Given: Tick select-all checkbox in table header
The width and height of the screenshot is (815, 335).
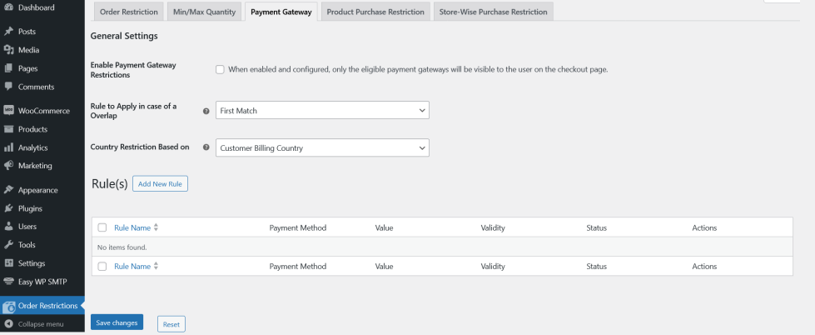Looking at the screenshot, I should (x=102, y=227).
